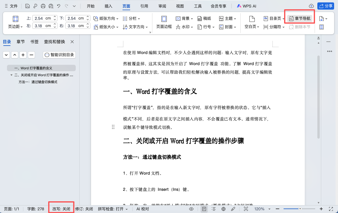Switch to the 书签 navigation pane tab
This screenshot has width=338, height=213.
coord(34,42)
